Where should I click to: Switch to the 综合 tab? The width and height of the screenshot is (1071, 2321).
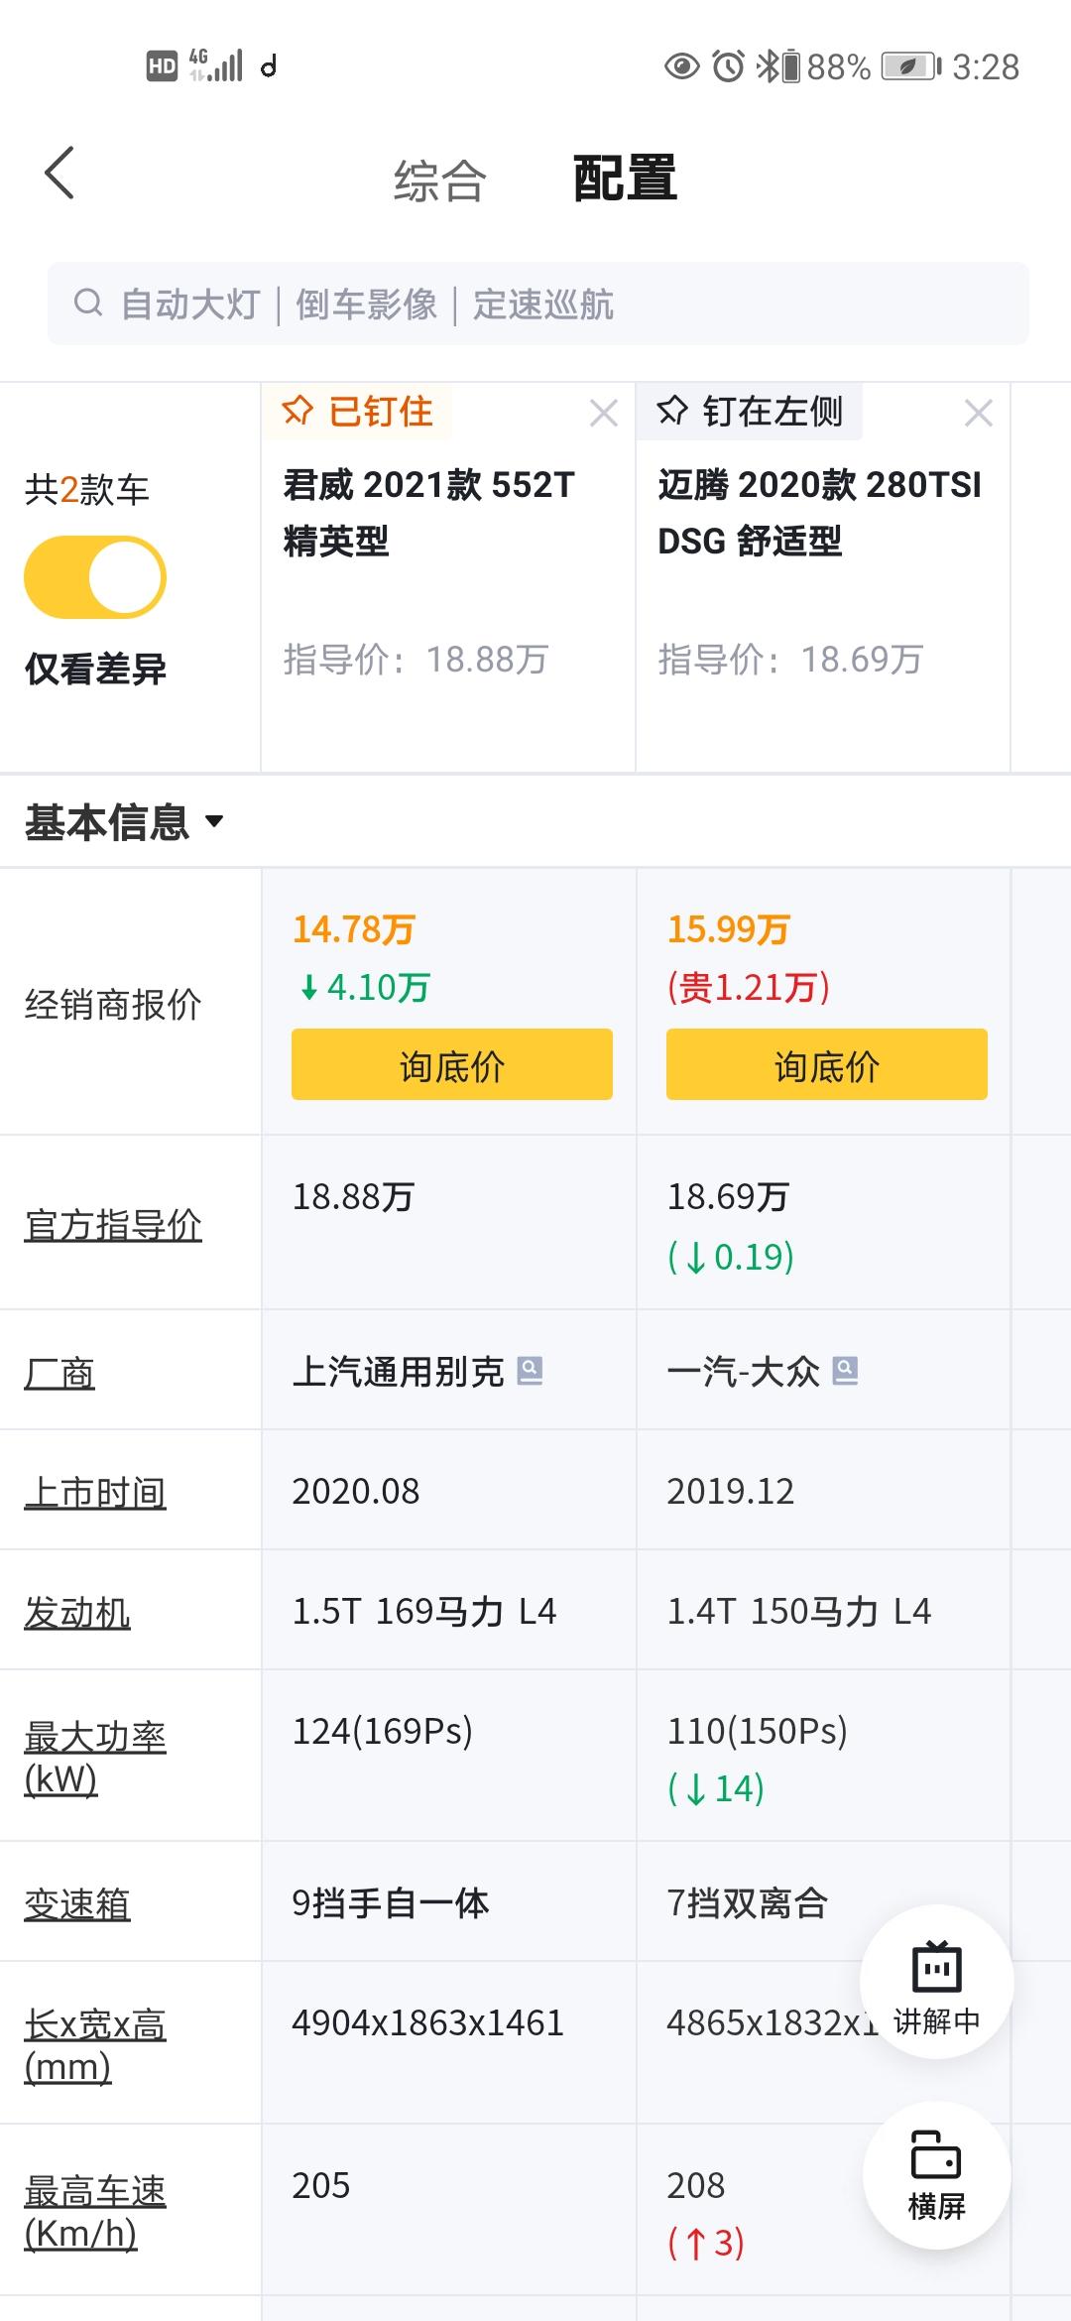pyautogui.click(x=439, y=181)
